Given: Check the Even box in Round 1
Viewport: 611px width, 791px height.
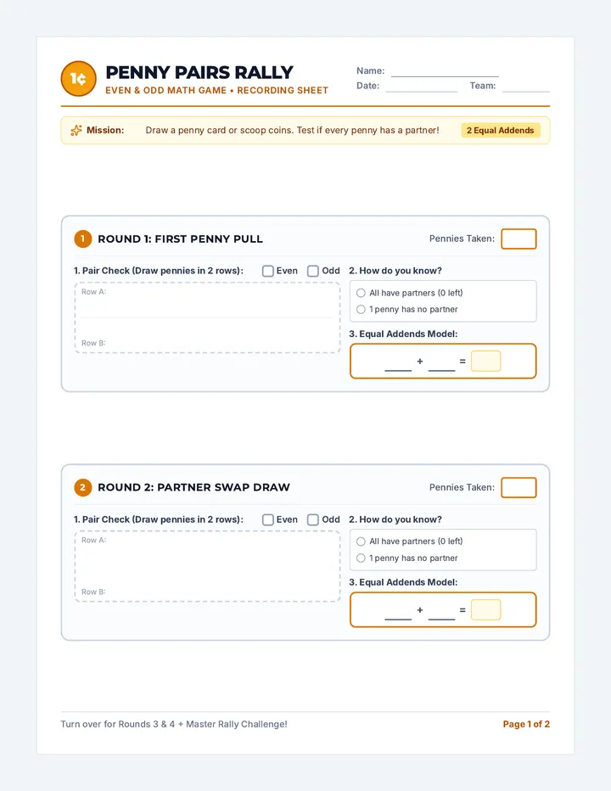Looking at the screenshot, I should [268, 271].
